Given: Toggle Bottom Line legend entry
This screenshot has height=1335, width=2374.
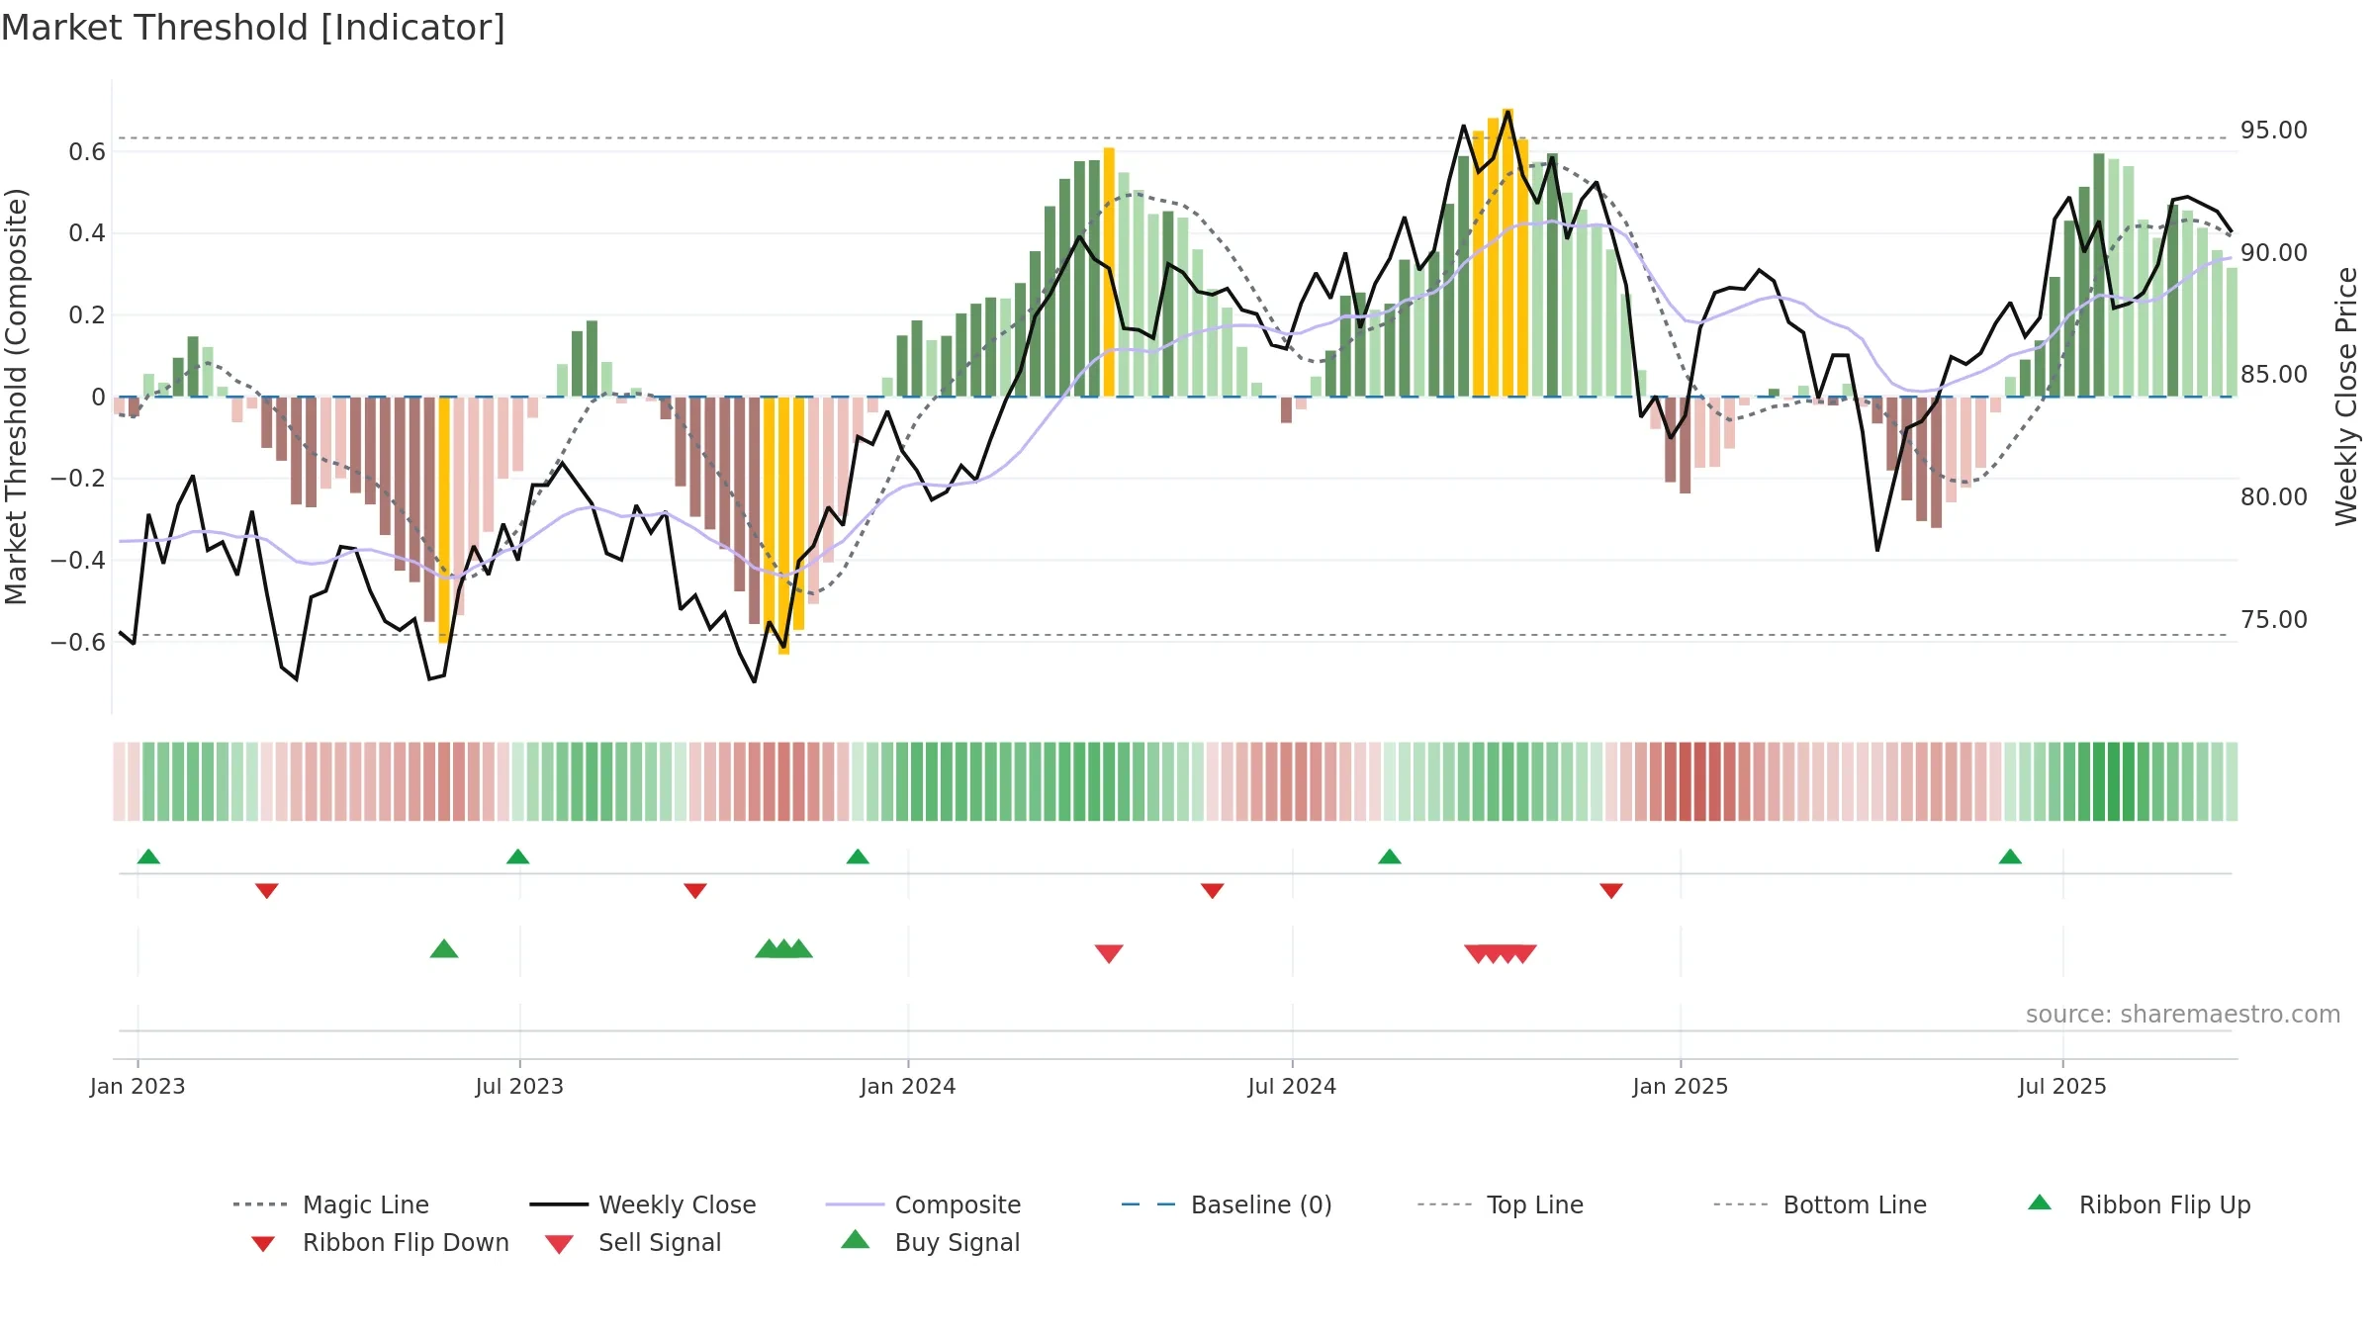Looking at the screenshot, I should point(1820,1204).
